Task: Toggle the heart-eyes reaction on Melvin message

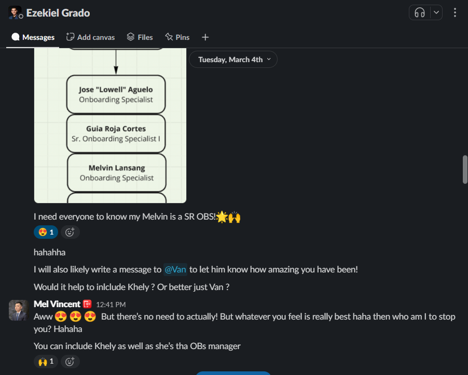Action: [x=46, y=232]
